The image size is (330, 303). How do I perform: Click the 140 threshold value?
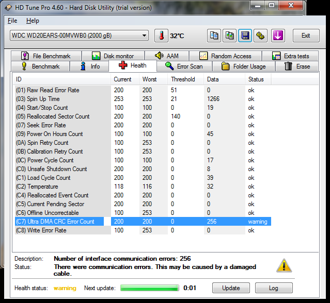[x=176, y=116]
